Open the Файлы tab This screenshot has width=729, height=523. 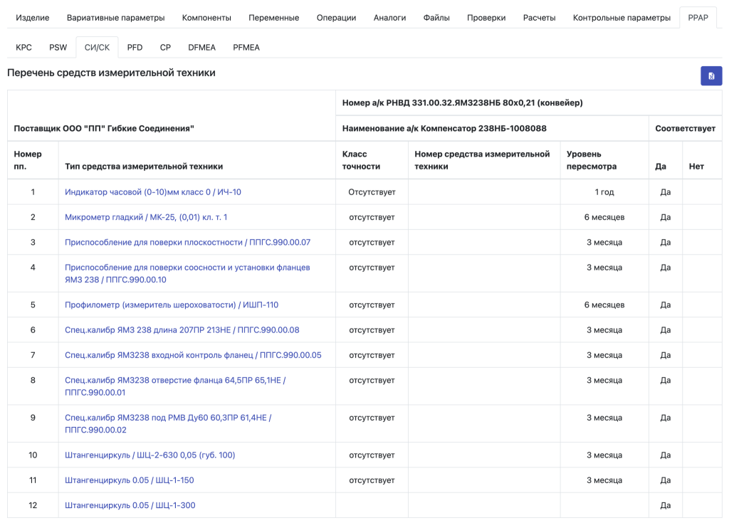pos(436,18)
